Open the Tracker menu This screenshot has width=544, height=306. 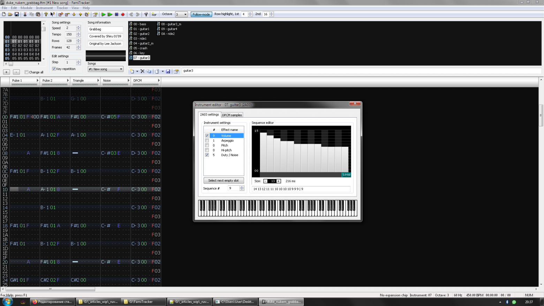62,8
